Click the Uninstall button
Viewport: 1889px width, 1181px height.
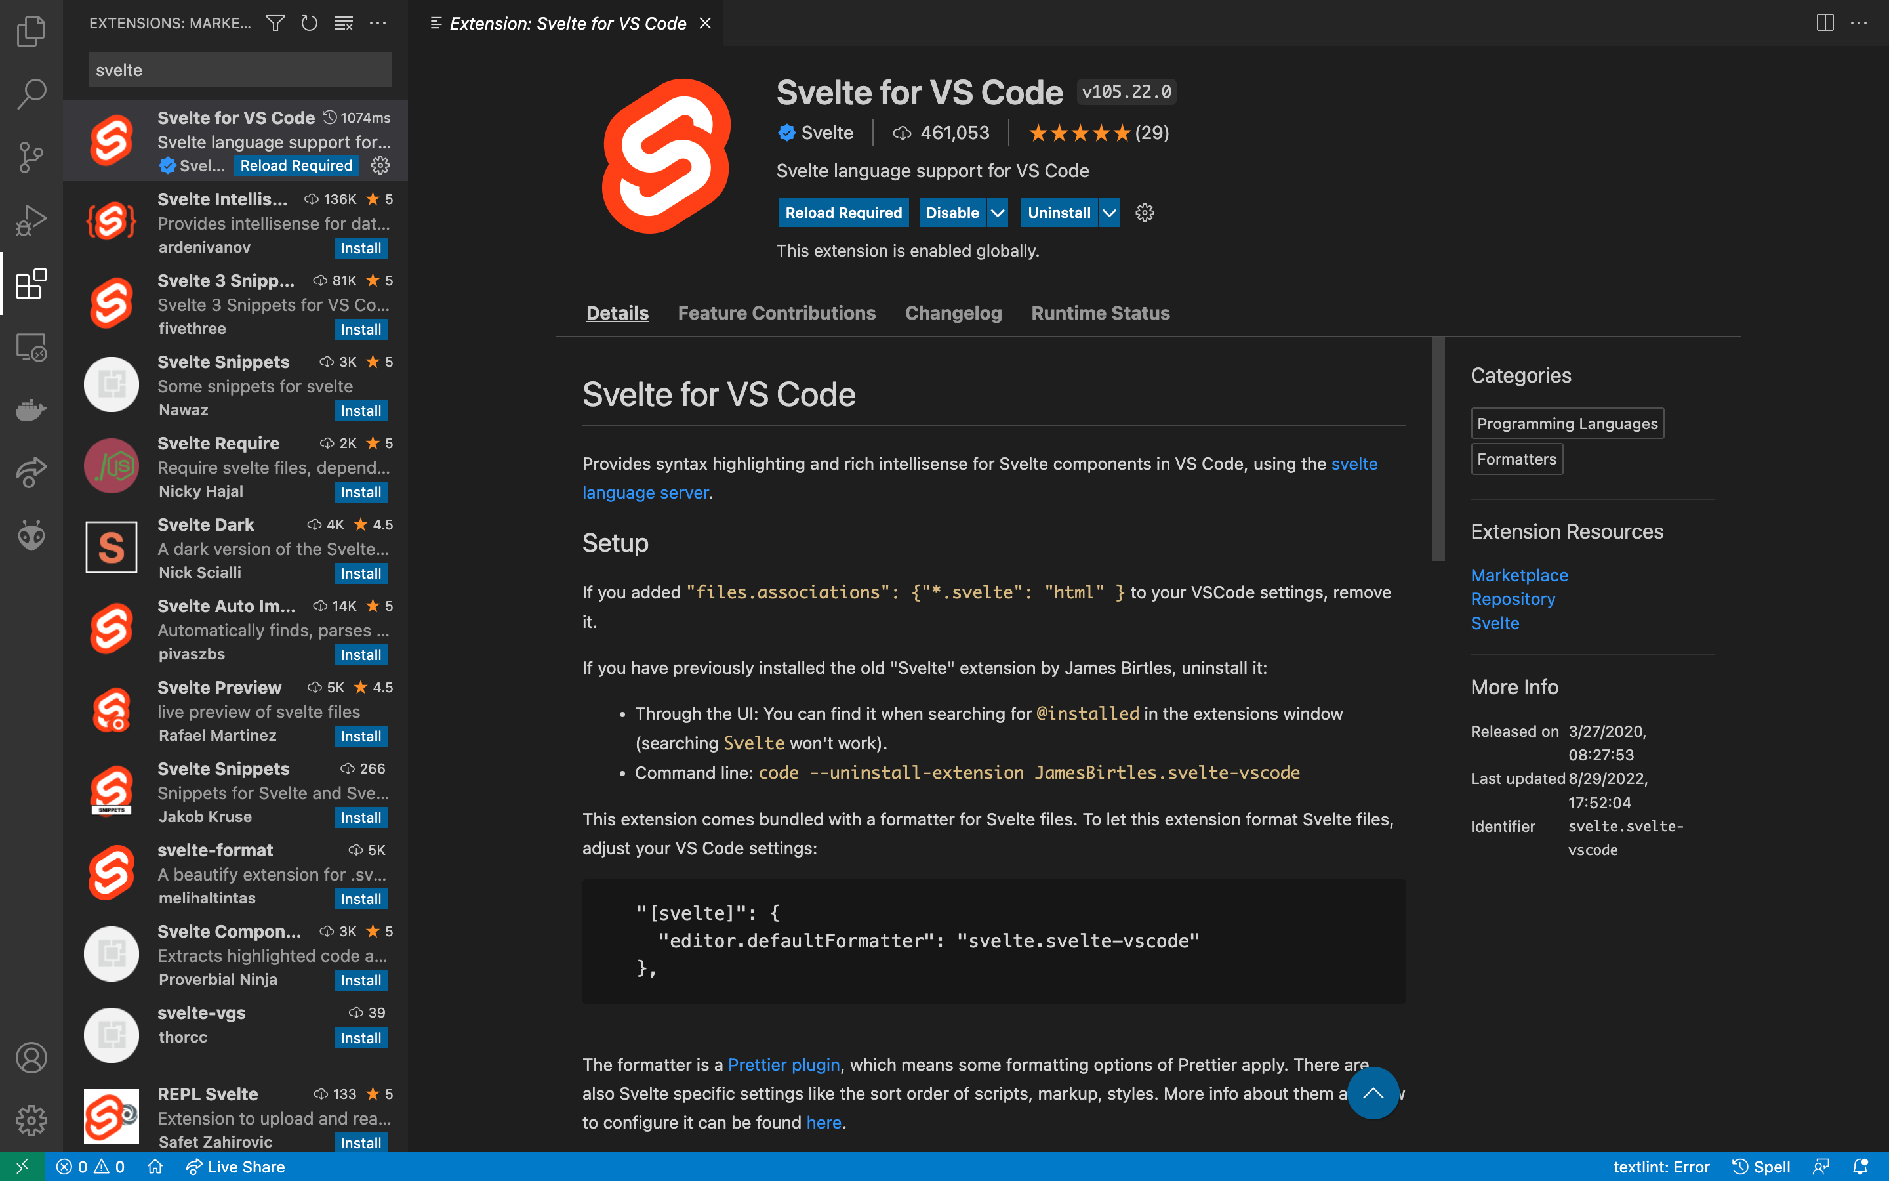1059,213
